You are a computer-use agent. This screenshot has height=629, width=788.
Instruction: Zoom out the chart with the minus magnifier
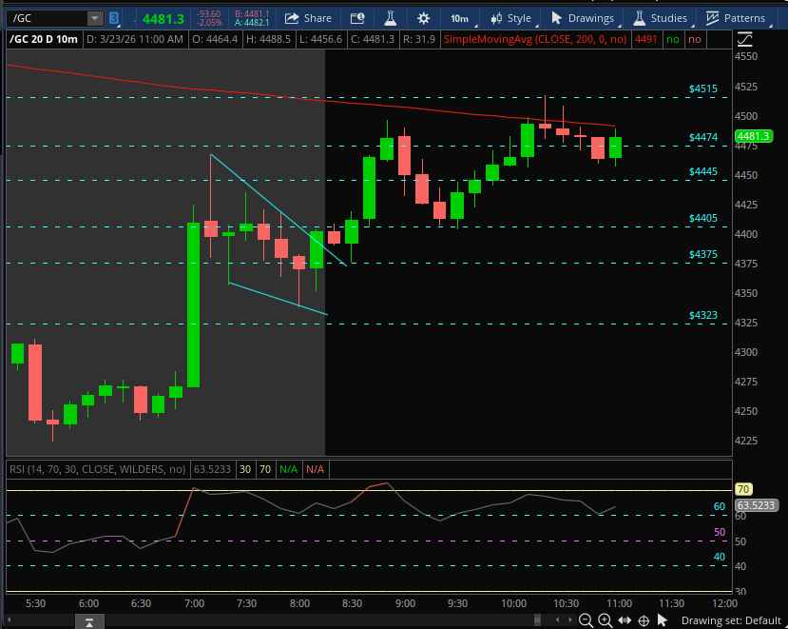[x=586, y=620]
